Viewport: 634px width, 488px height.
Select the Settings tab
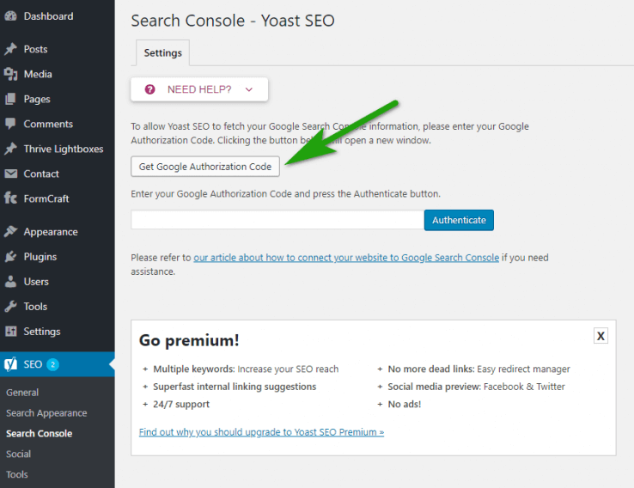[x=162, y=52]
